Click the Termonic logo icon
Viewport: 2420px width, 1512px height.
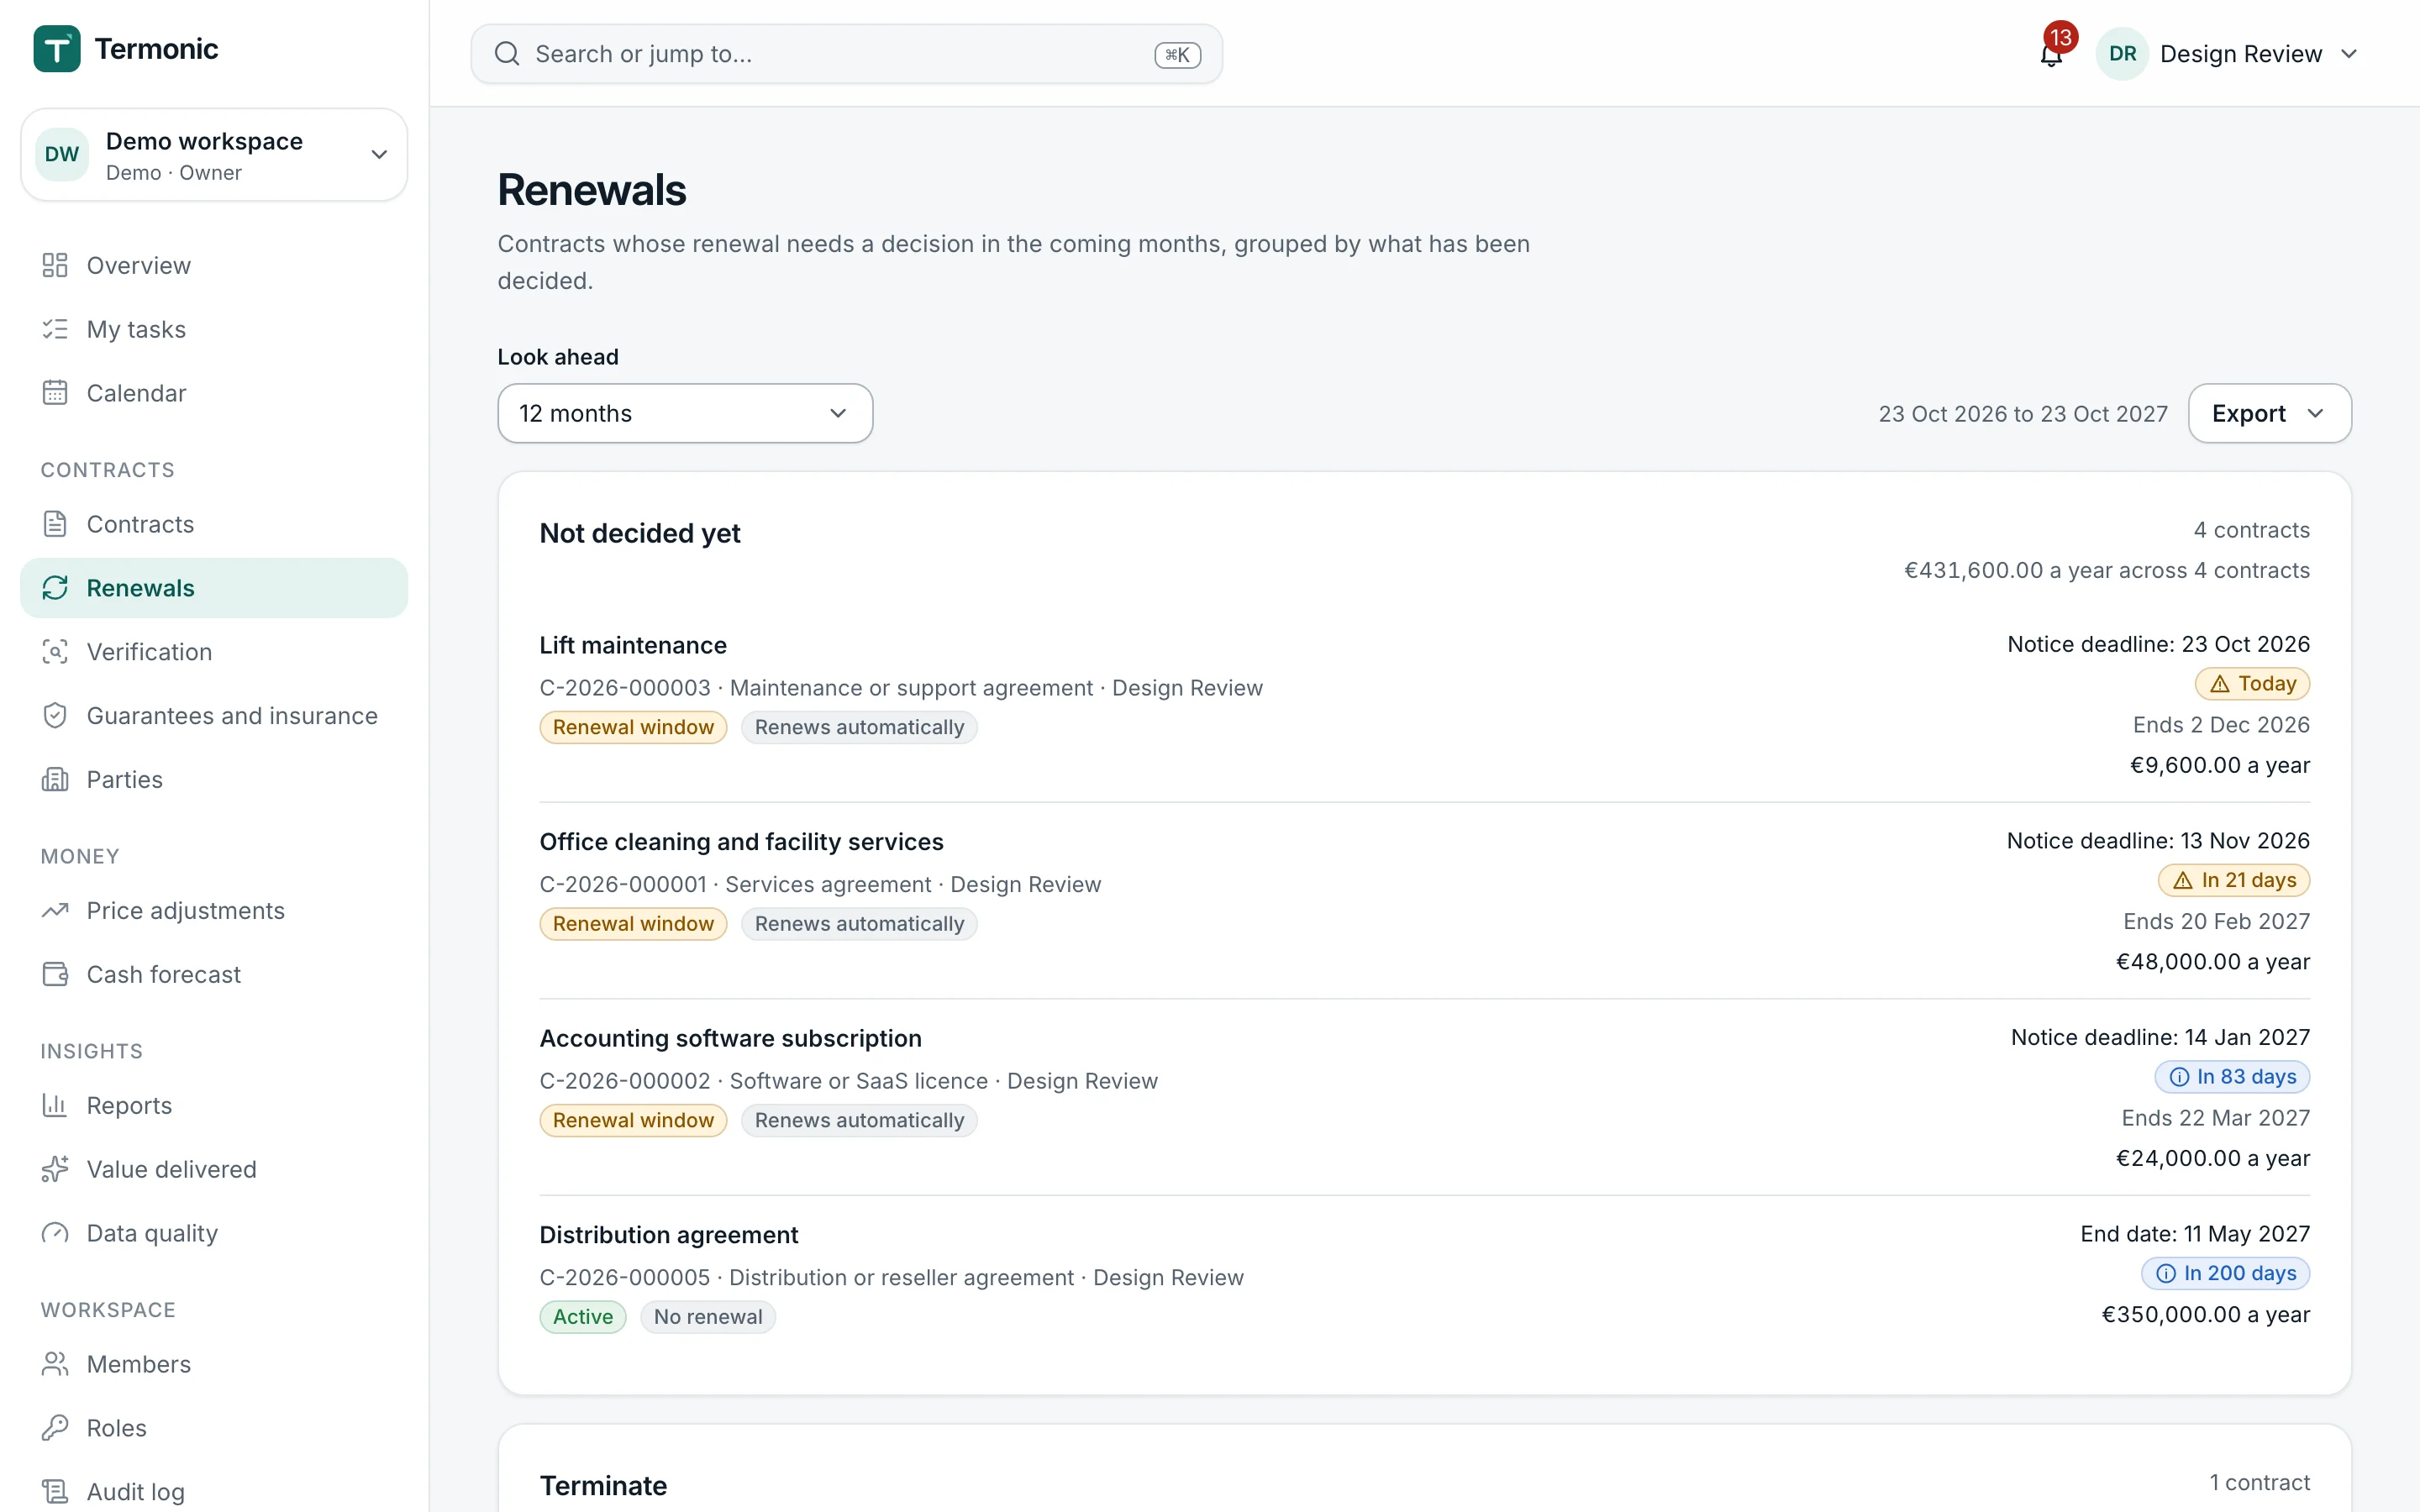tap(57, 49)
